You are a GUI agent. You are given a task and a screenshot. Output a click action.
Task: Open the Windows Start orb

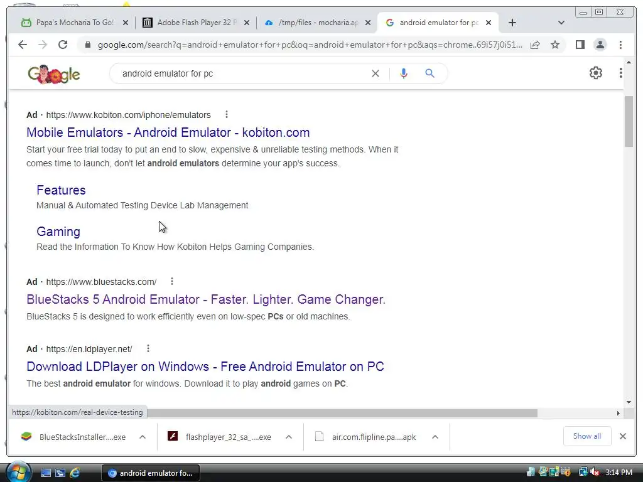tap(18, 472)
